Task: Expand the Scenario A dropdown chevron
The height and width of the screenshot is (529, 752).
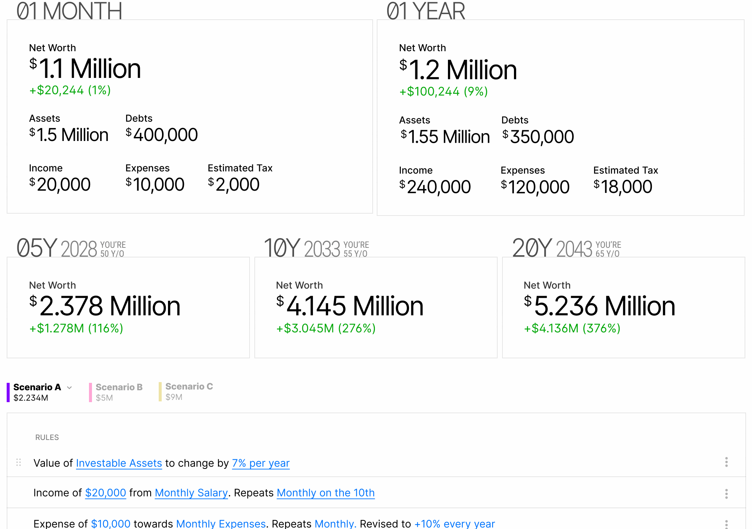Action: (69, 388)
